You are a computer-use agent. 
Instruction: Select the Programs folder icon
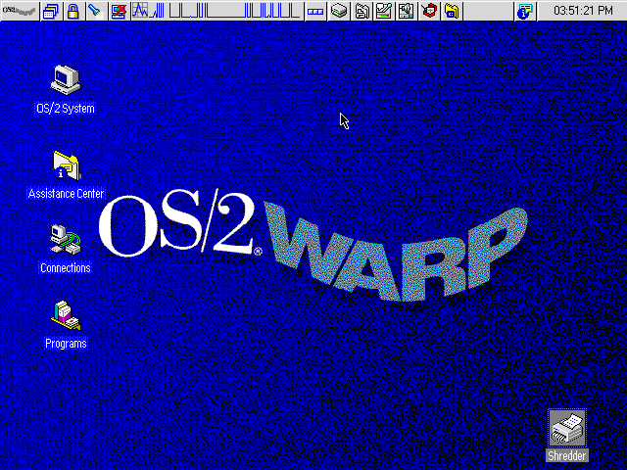66,314
